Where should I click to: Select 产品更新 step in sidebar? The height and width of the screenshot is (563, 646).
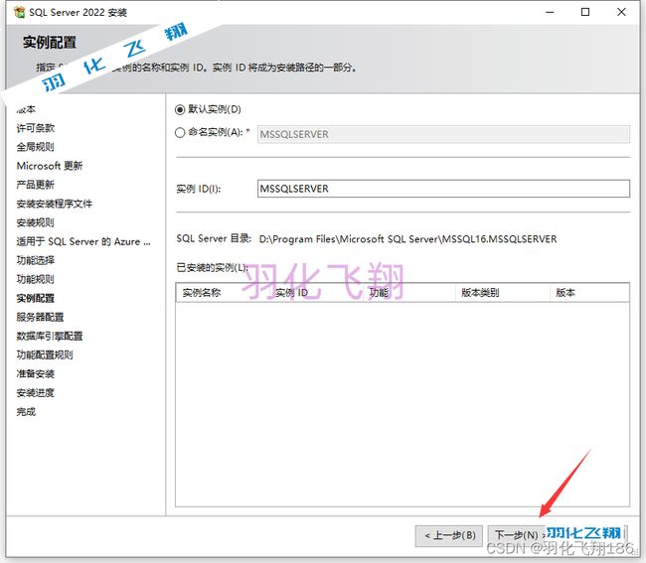pos(36,185)
